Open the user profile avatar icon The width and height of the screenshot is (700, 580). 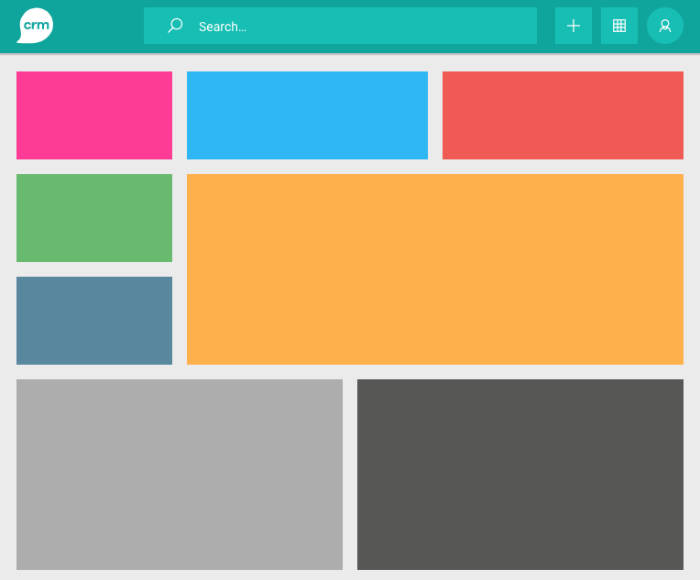pos(665,26)
